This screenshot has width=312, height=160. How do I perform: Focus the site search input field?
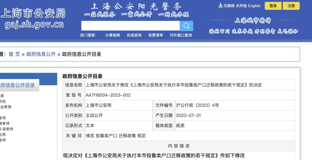(130, 26)
